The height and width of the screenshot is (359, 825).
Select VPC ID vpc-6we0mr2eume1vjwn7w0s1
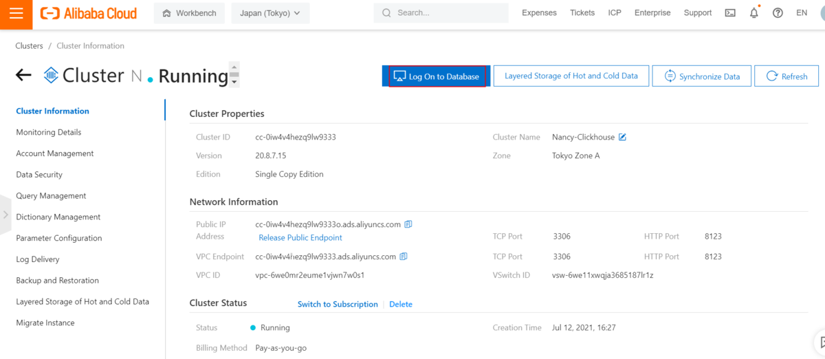(x=309, y=275)
